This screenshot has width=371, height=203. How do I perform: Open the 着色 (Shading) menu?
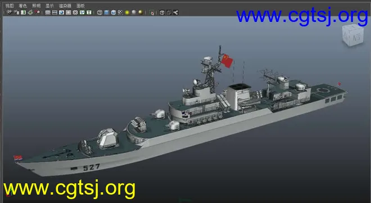pos(22,6)
